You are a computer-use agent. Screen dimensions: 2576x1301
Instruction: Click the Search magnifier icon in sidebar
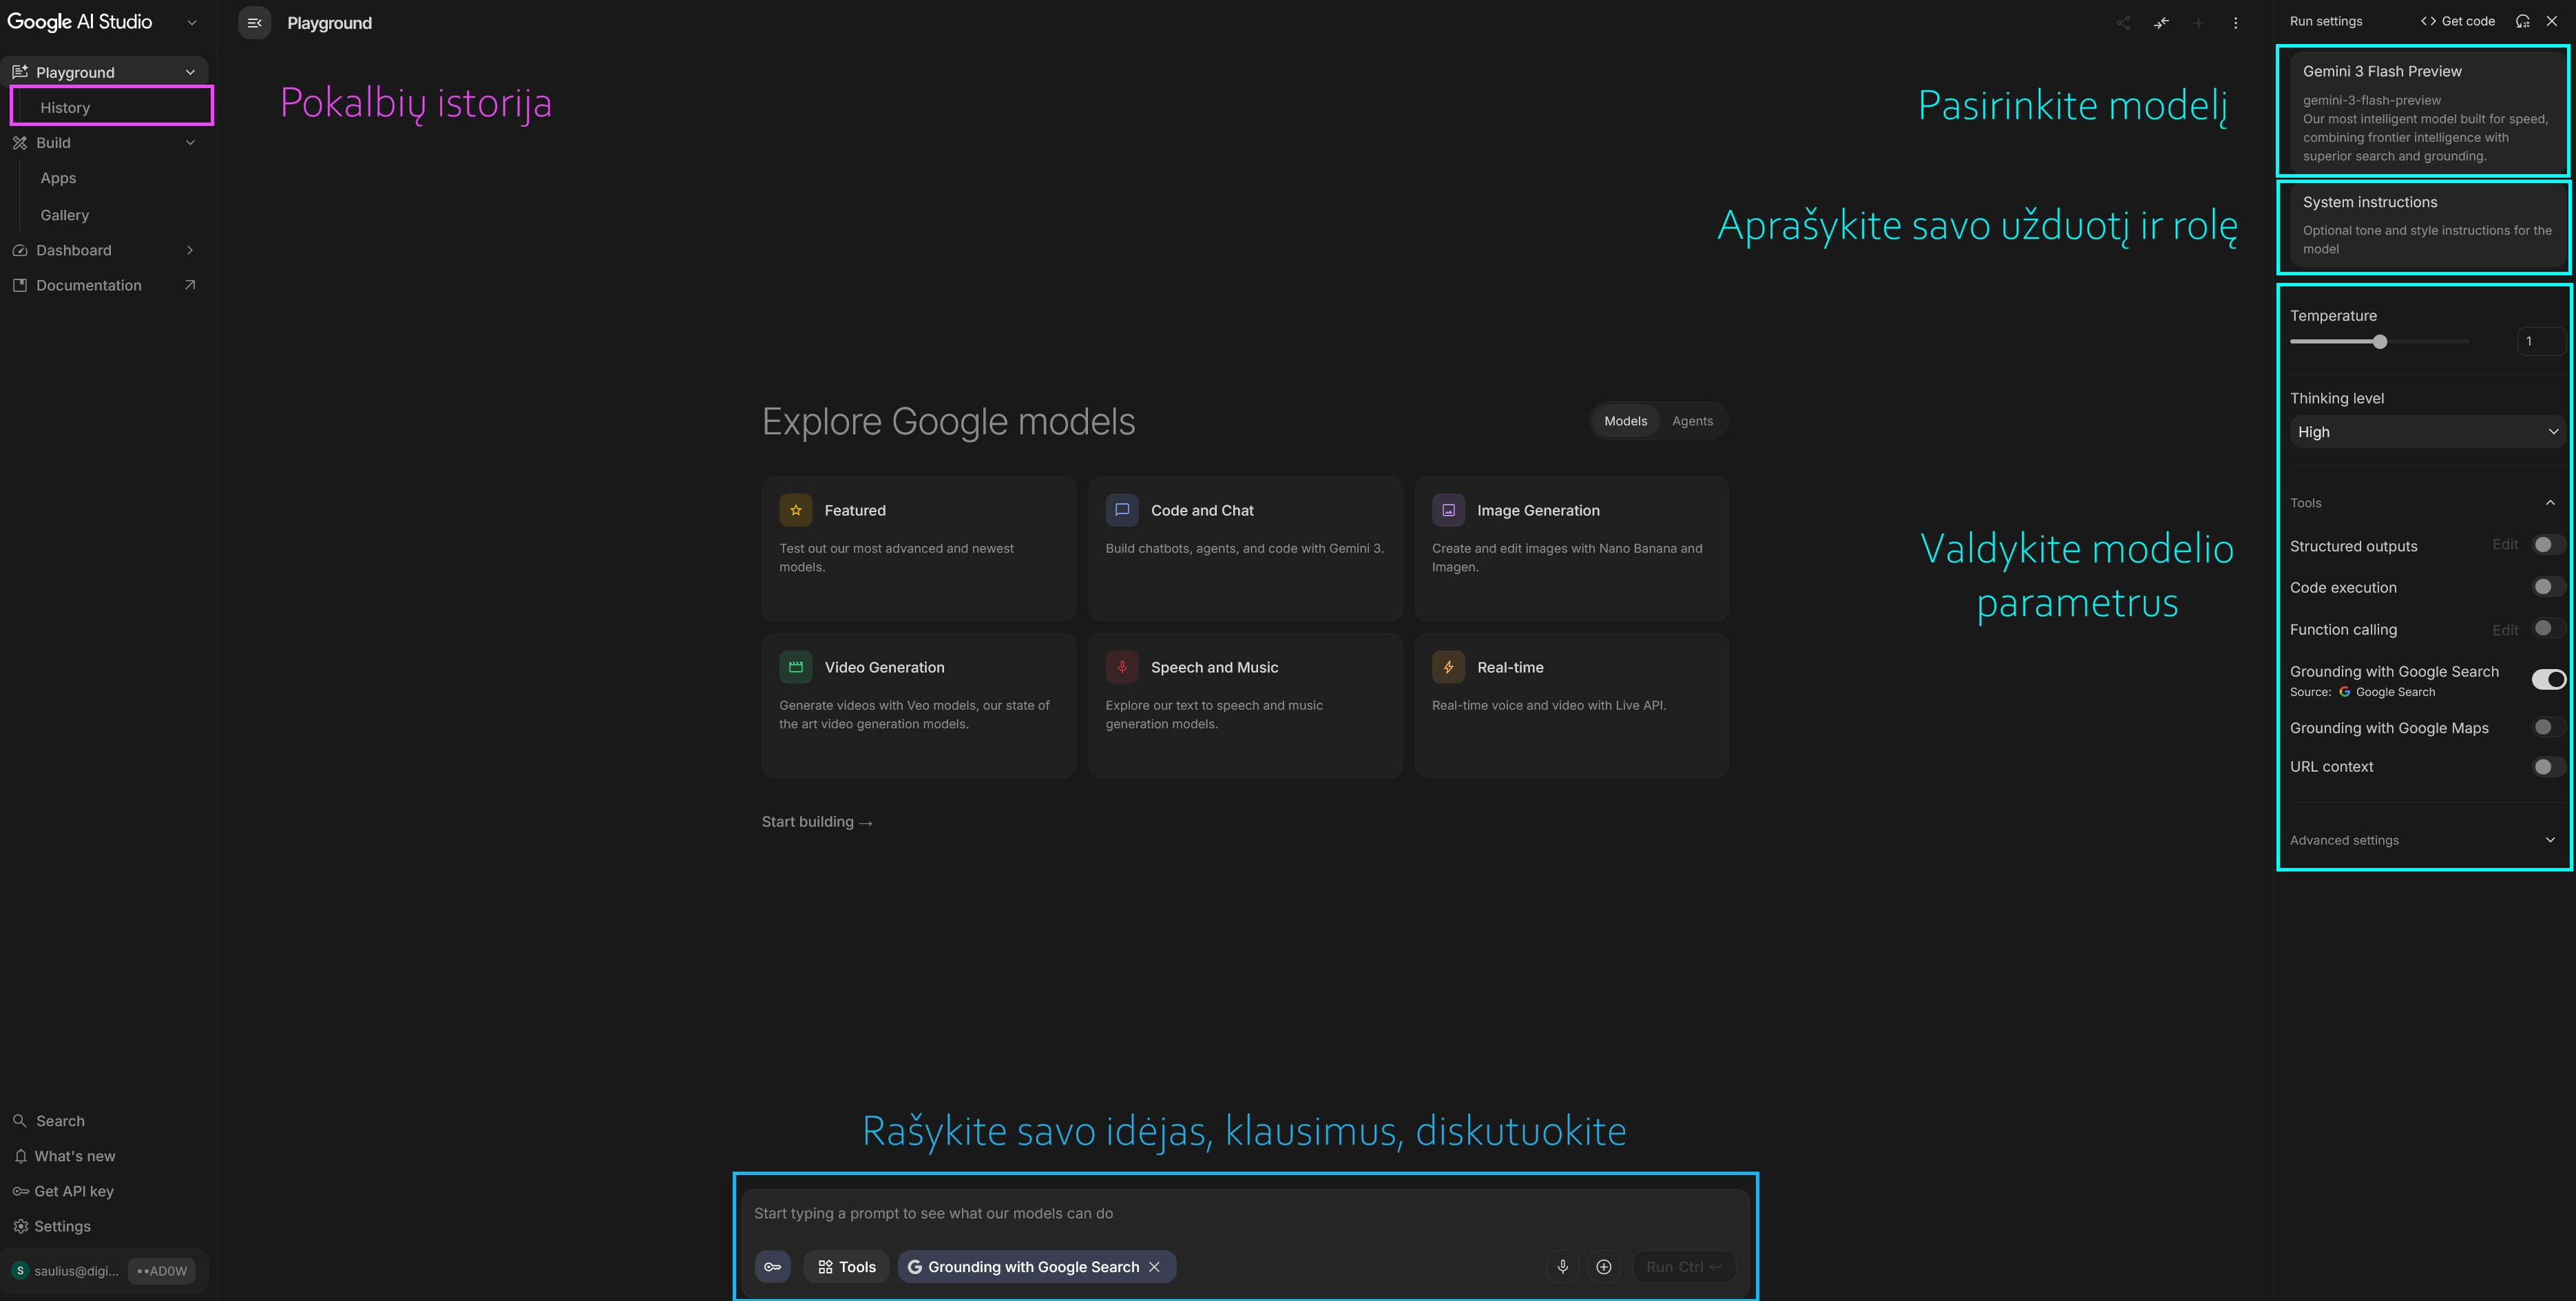tap(19, 1121)
